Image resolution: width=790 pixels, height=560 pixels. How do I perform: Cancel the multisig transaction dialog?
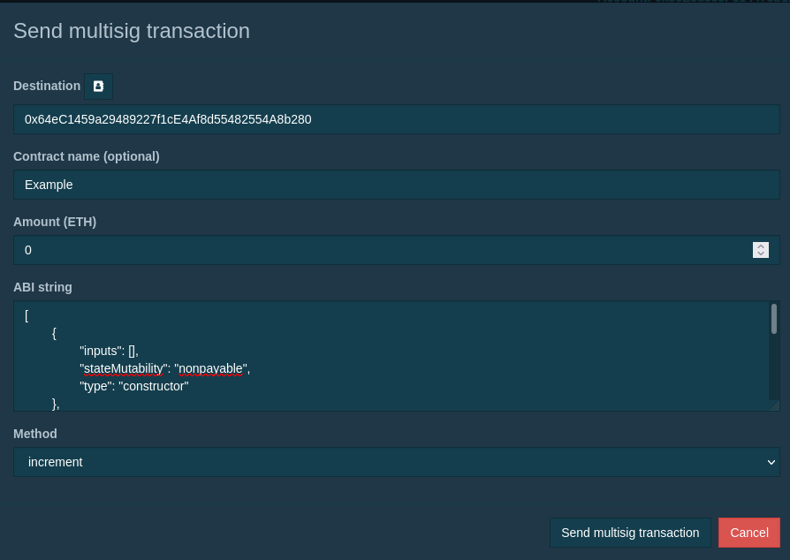pyautogui.click(x=748, y=533)
